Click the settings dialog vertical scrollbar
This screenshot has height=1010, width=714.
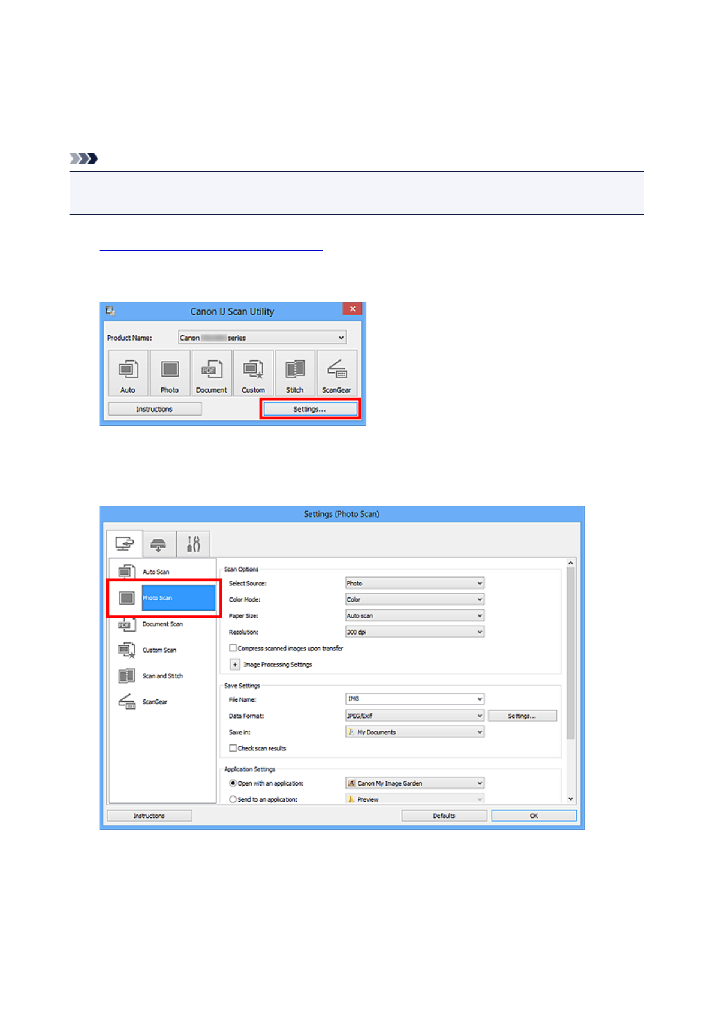(x=570, y=654)
